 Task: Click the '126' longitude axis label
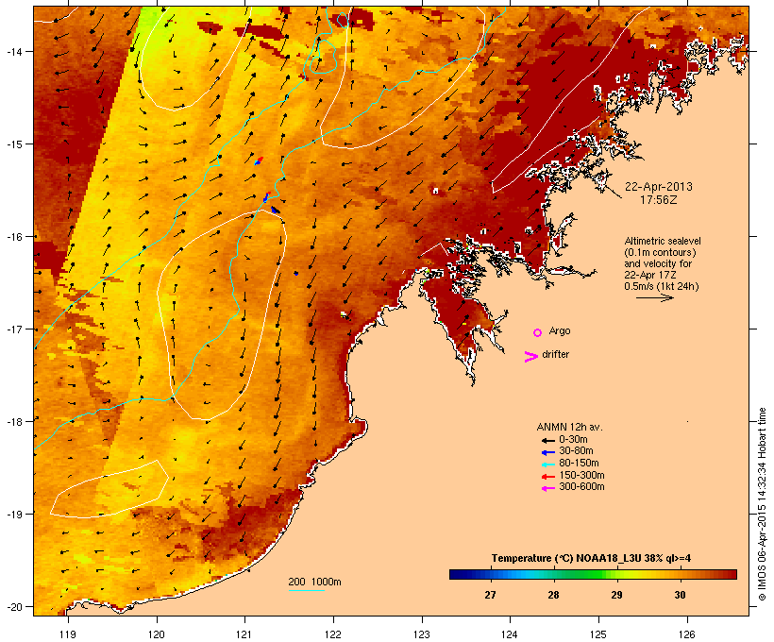[686, 634]
